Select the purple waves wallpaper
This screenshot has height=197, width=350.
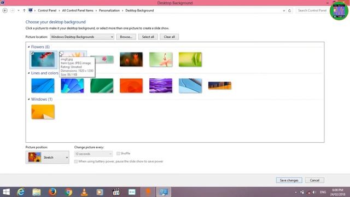coord(161,85)
